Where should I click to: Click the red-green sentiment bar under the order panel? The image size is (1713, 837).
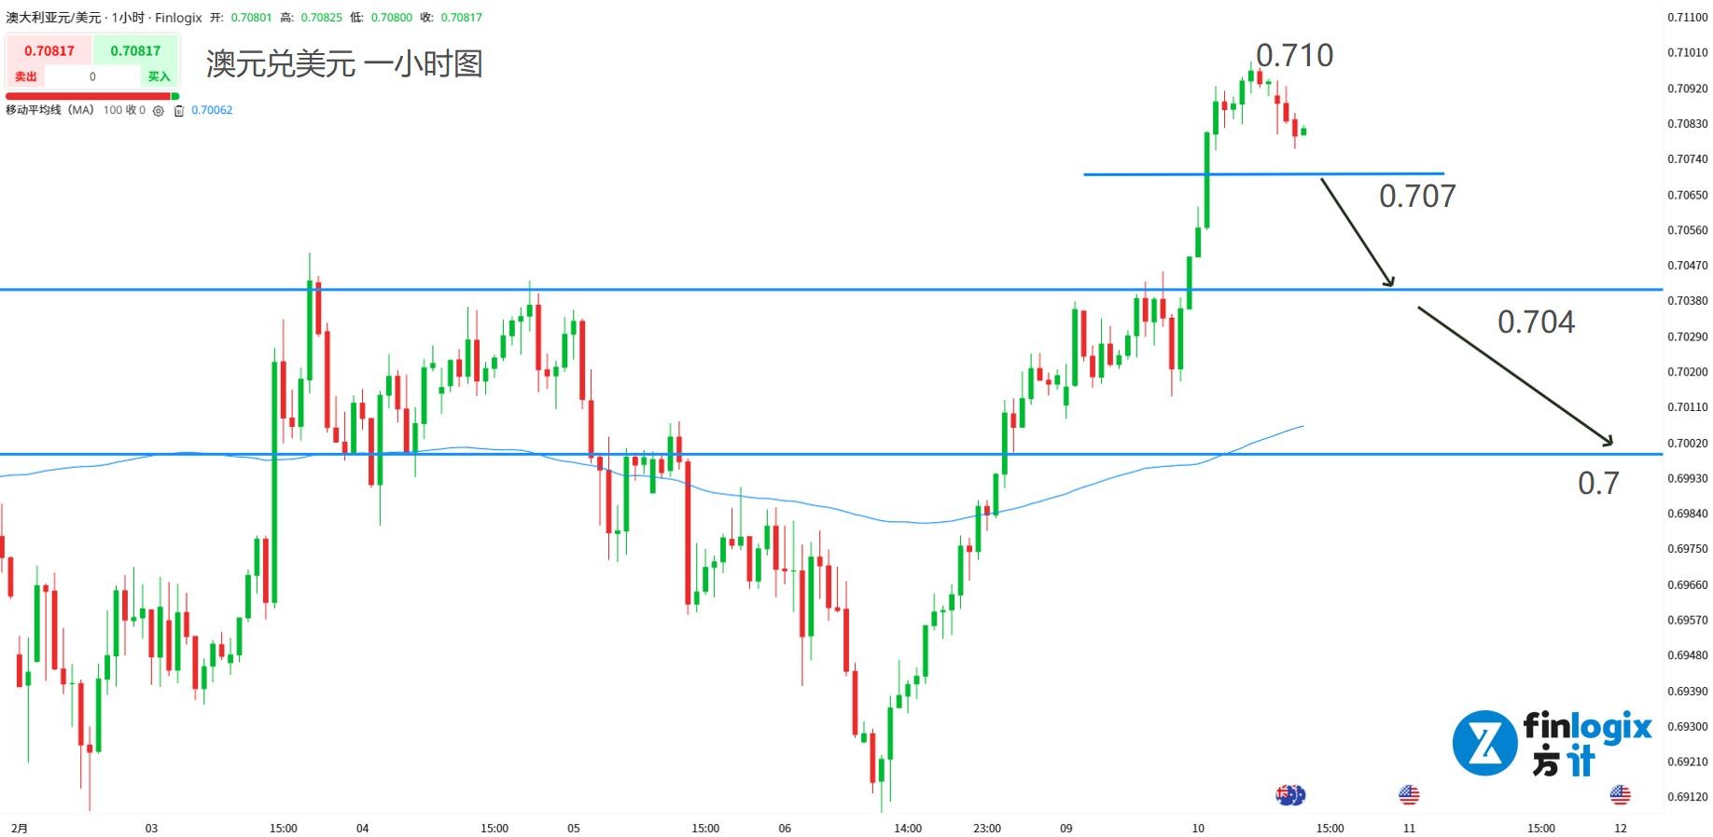click(x=91, y=96)
